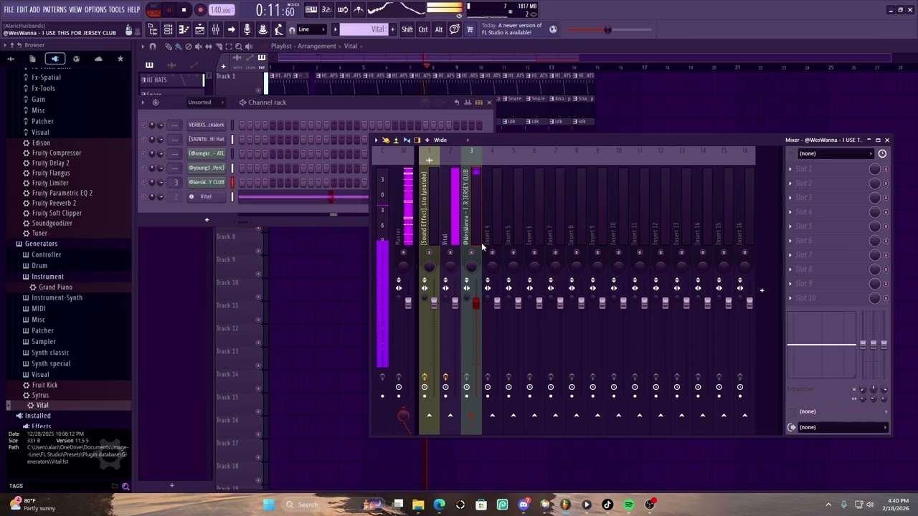Click the 140.000 tempo field
Screen dimensions: 918x516
[222, 10]
